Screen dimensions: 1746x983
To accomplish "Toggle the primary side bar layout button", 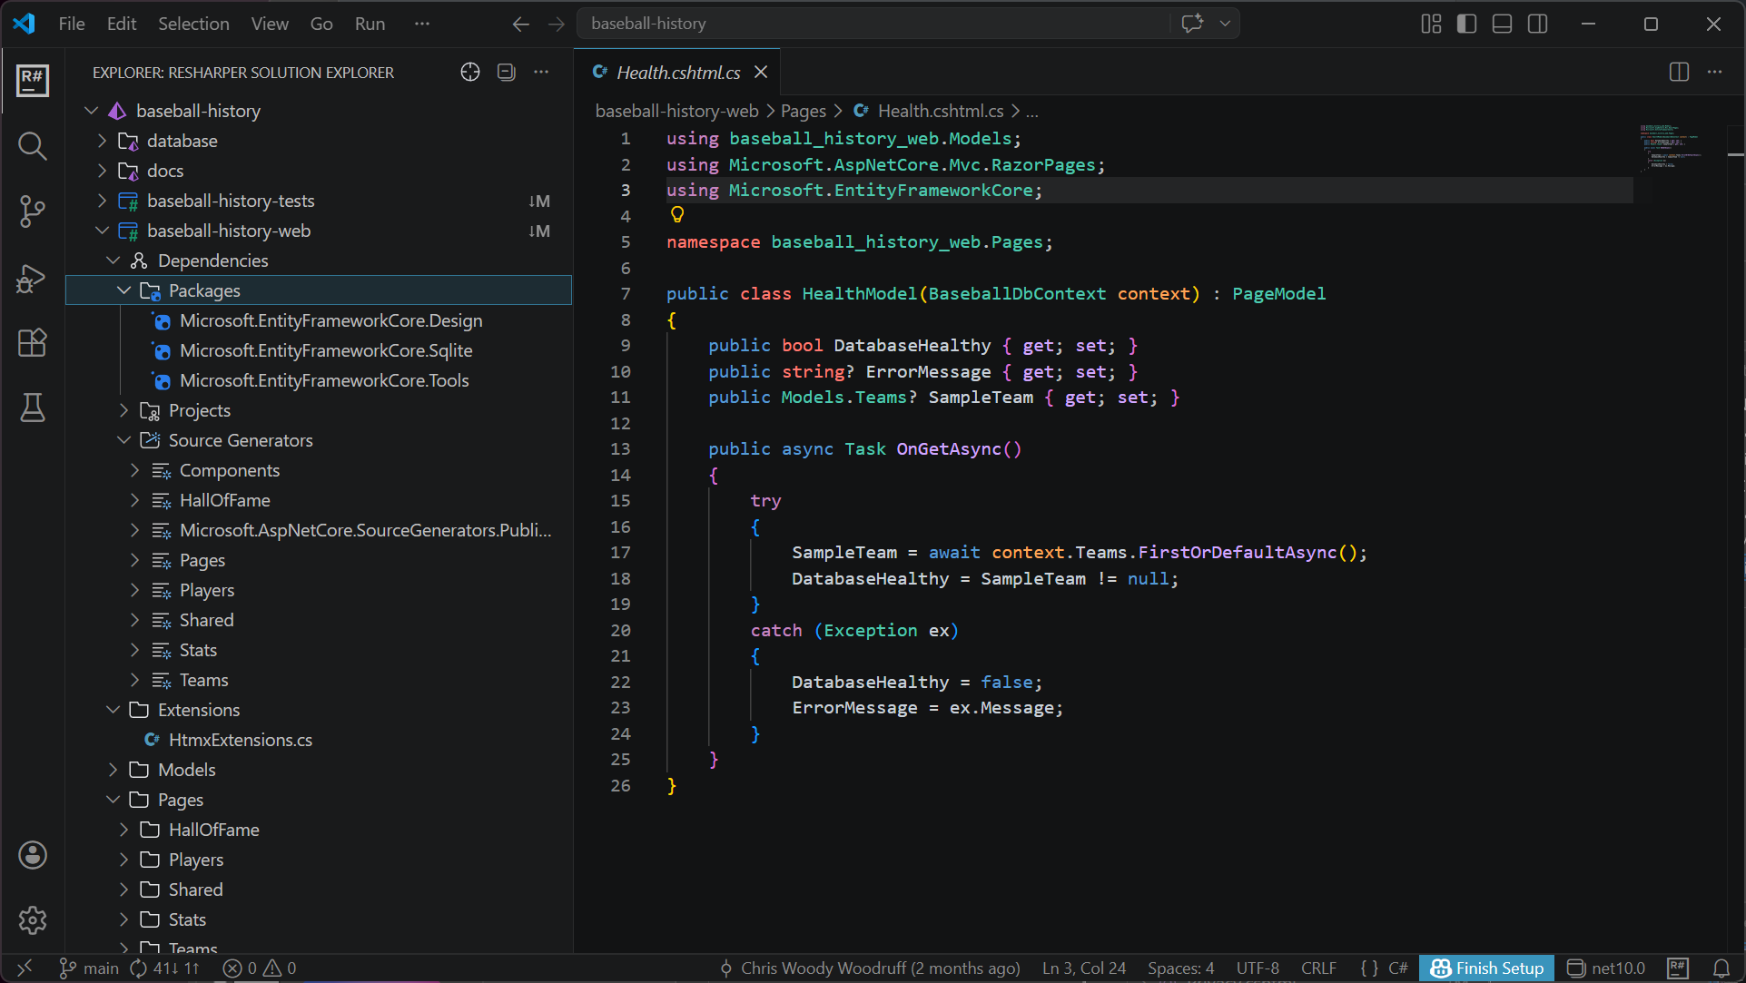I will (x=1466, y=24).
